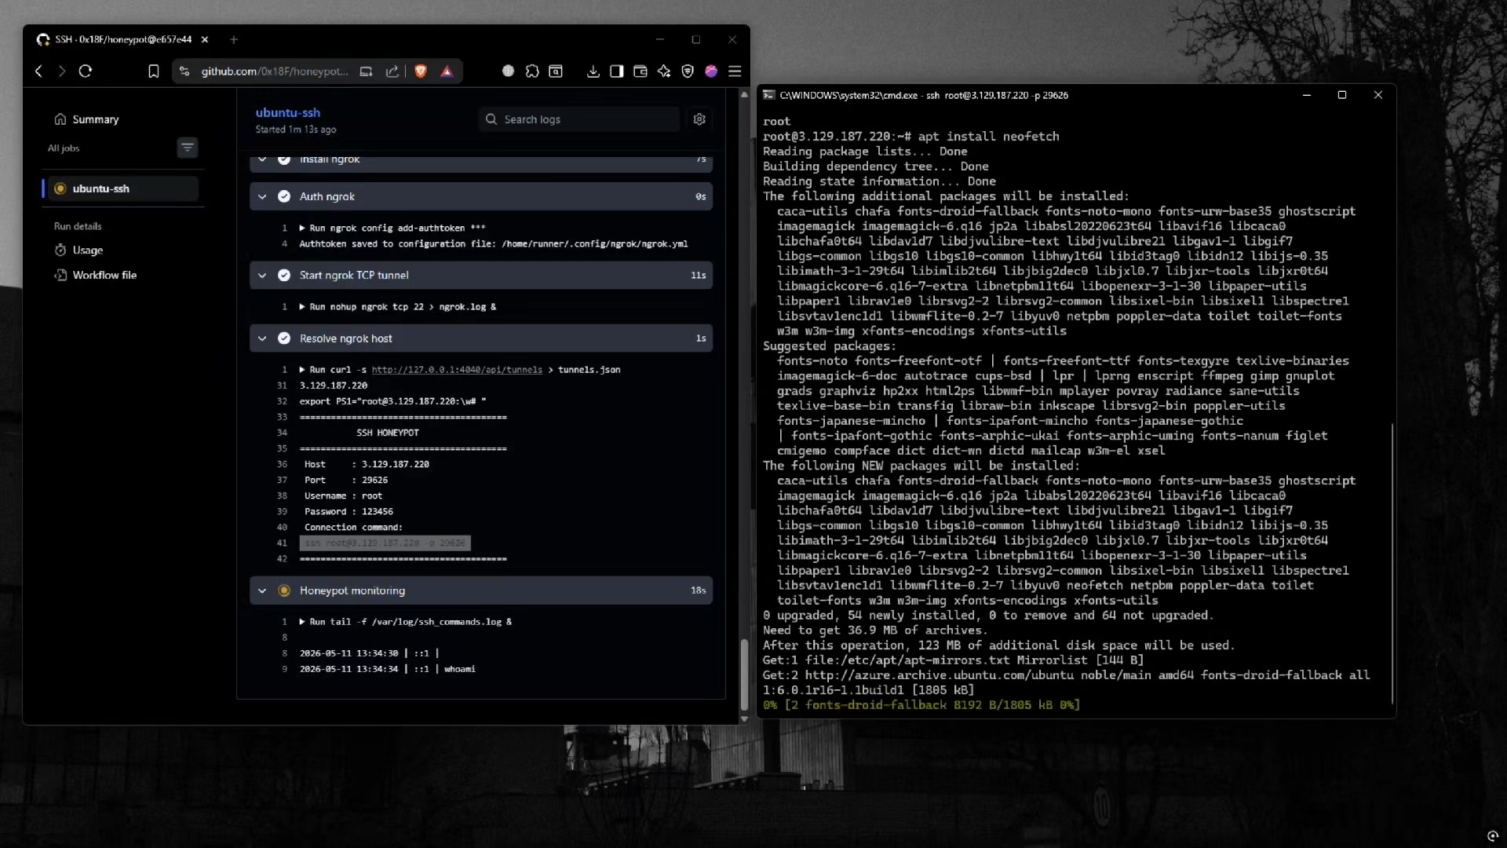Click the tab search icon in toolbar
1507x848 pixels.
coord(556,71)
